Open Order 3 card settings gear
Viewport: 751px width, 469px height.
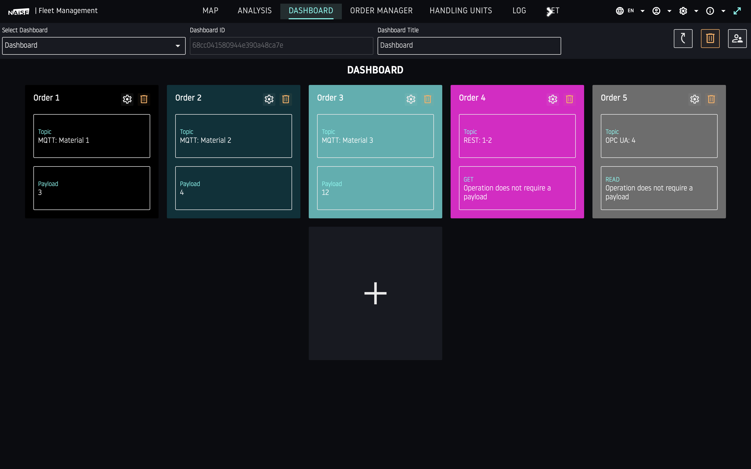pyautogui.click(x=411, y=99)
